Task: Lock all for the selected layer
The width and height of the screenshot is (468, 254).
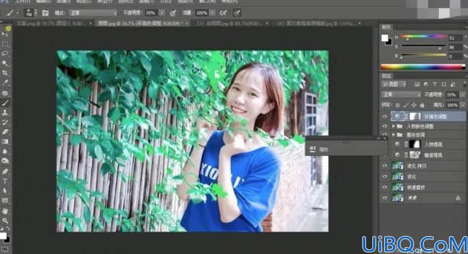Action: tap(422, 105)
